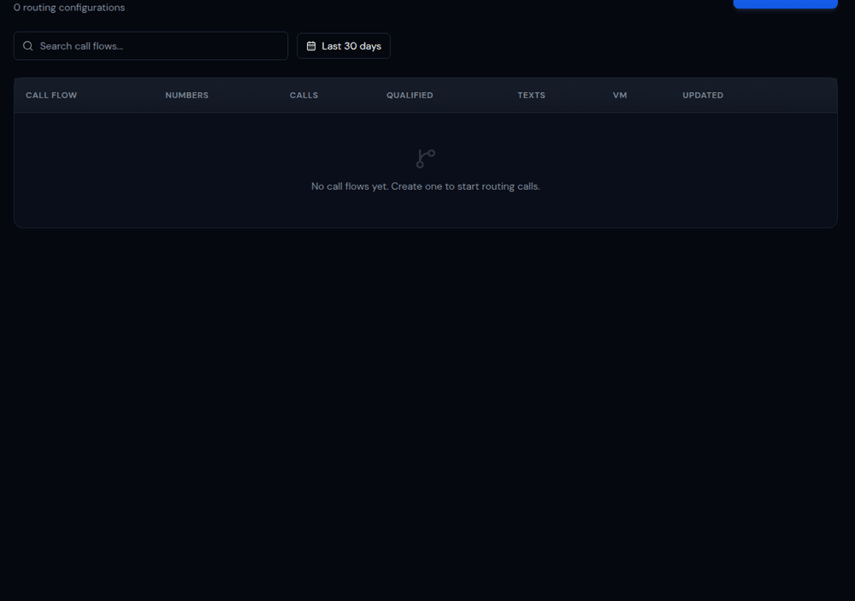Screen dimensions: 855x601
Task: Click the 0 routing configurations label
Action: coord(69,8)
